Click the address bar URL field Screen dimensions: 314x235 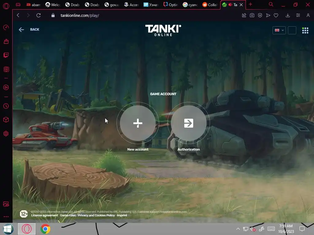click(80, 15)
